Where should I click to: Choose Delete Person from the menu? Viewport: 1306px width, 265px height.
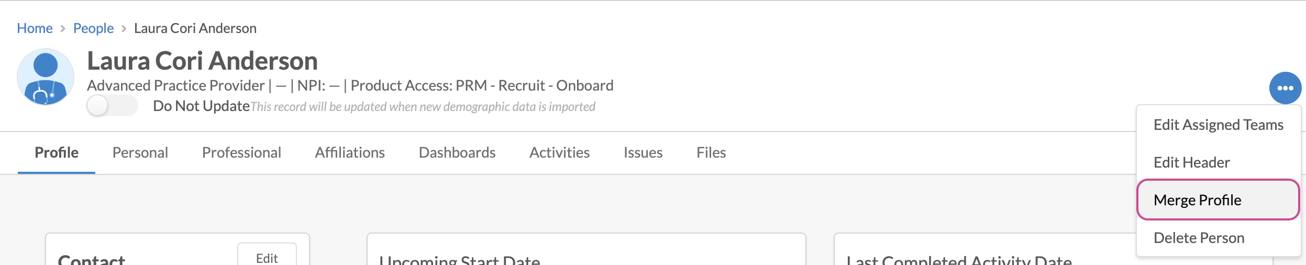tap(1199, 238)
